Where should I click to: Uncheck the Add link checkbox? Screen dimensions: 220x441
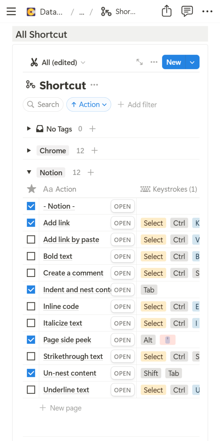pyautogui.click(x=31, y=223)
